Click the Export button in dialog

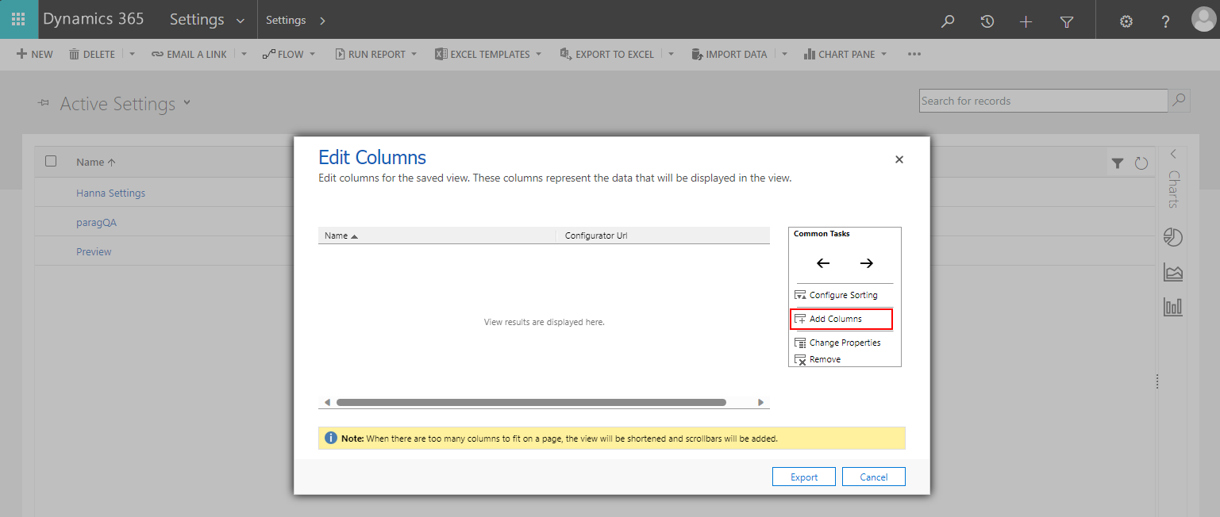click(x=804, y=477)
